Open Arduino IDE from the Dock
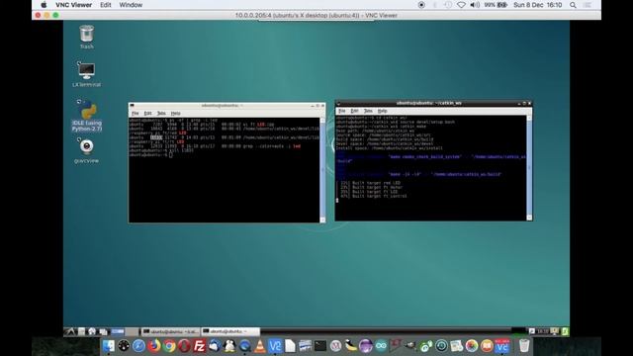This screenshot has height=356, width=633. tap(381, 346)
